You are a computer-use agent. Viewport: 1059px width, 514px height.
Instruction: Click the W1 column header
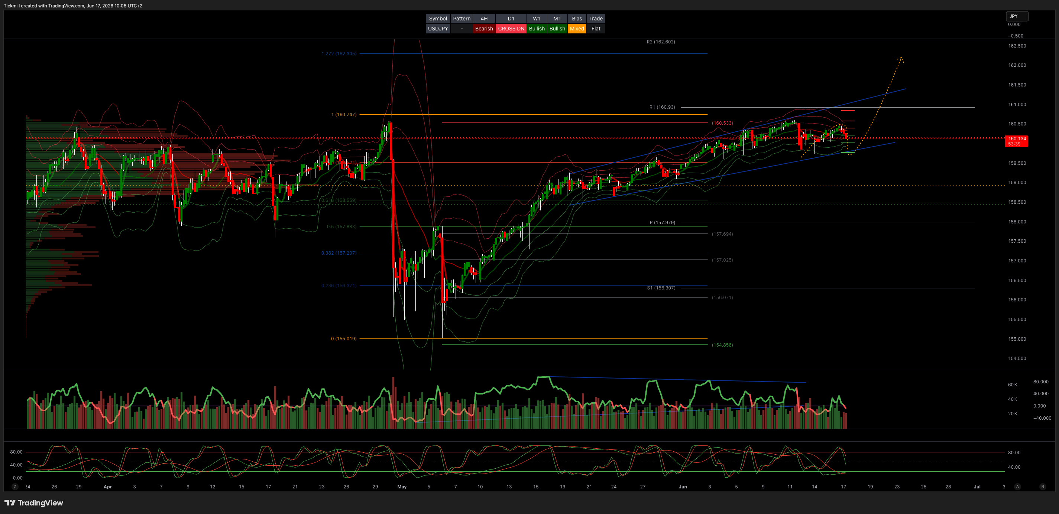point(537,19)
